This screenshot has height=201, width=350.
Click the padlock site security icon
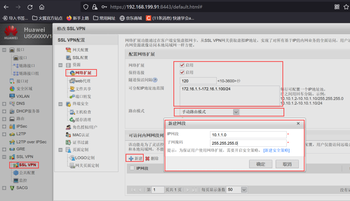point(95,7)
